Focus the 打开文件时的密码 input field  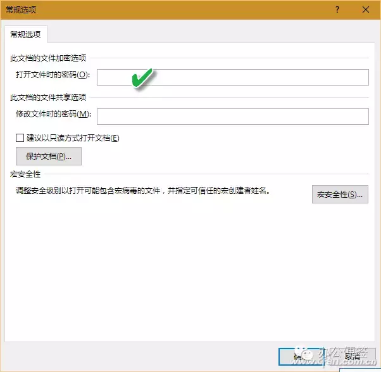click(x=232, y=77)
